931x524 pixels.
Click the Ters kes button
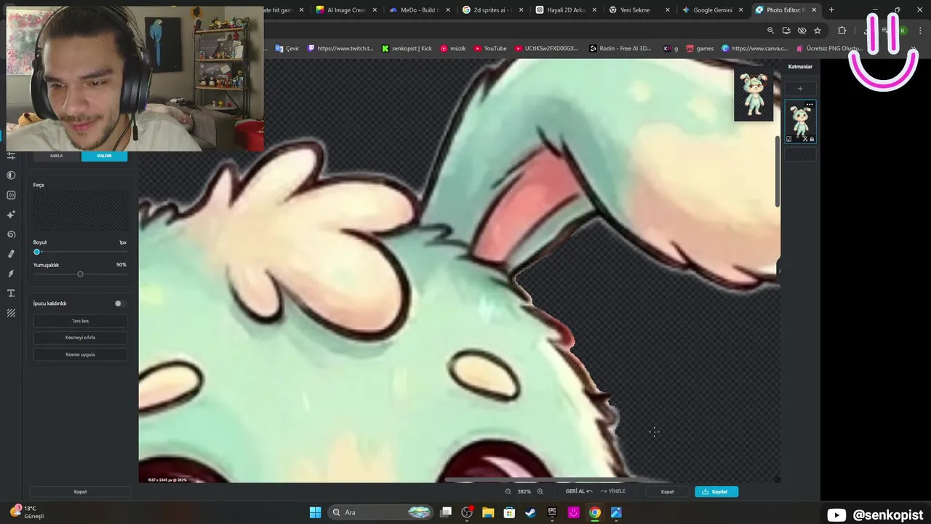[x=80, y=321]
